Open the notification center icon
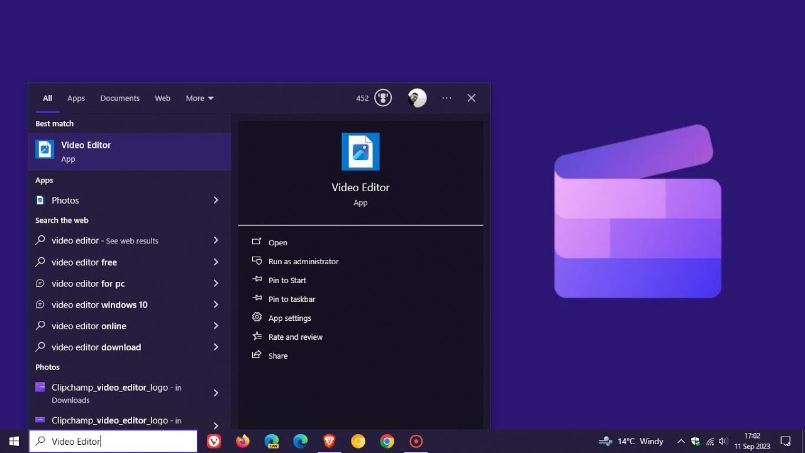Viewport: 805px width, 453px height. click(x=786, y=441)
